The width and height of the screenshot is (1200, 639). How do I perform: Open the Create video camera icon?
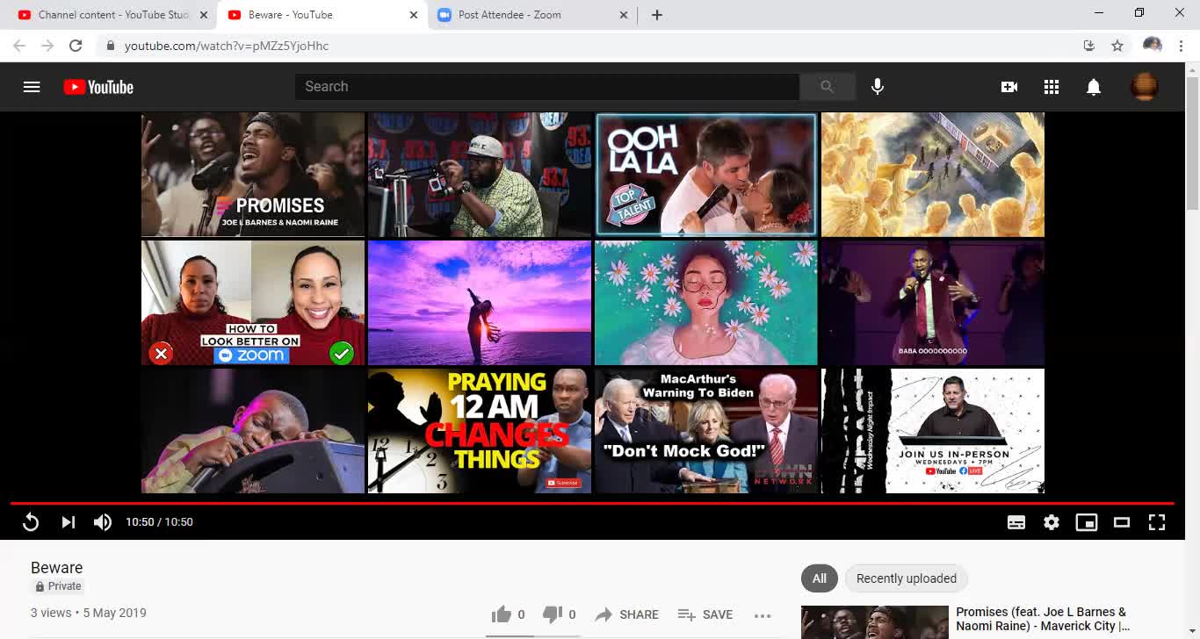[x=1009, y=87]
